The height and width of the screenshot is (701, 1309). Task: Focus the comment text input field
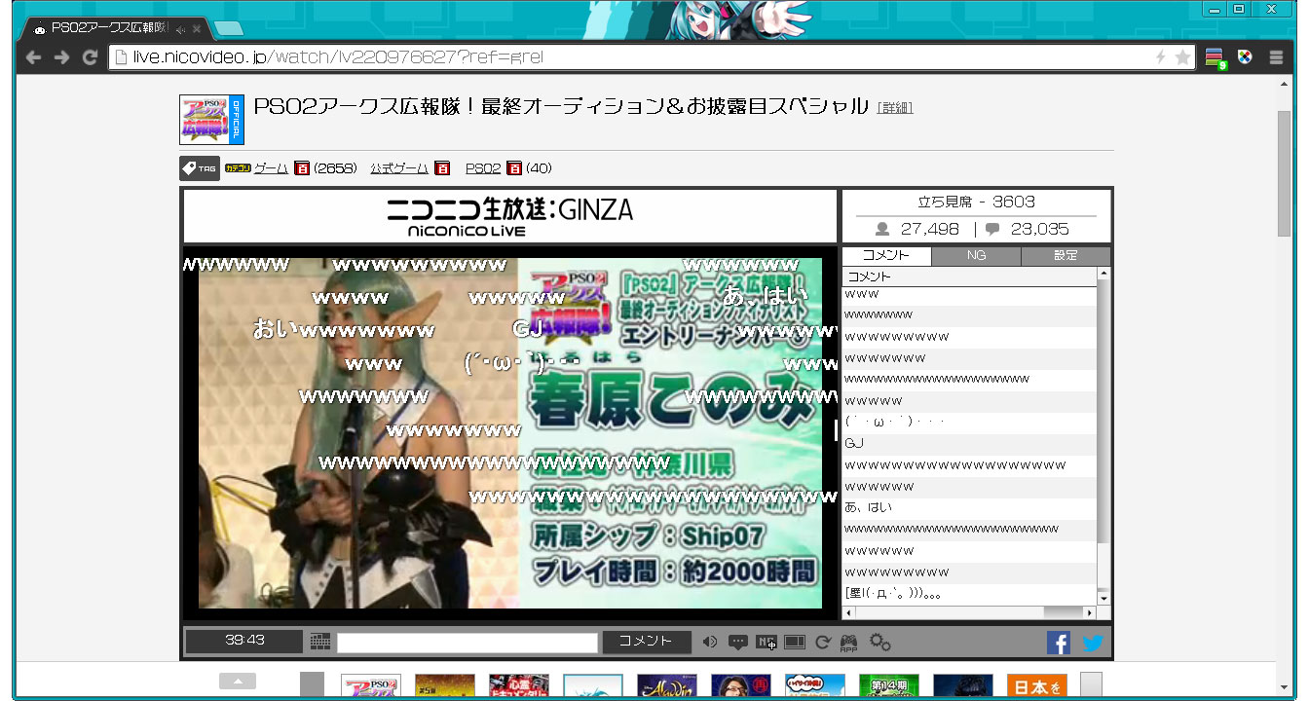(467, 643)
